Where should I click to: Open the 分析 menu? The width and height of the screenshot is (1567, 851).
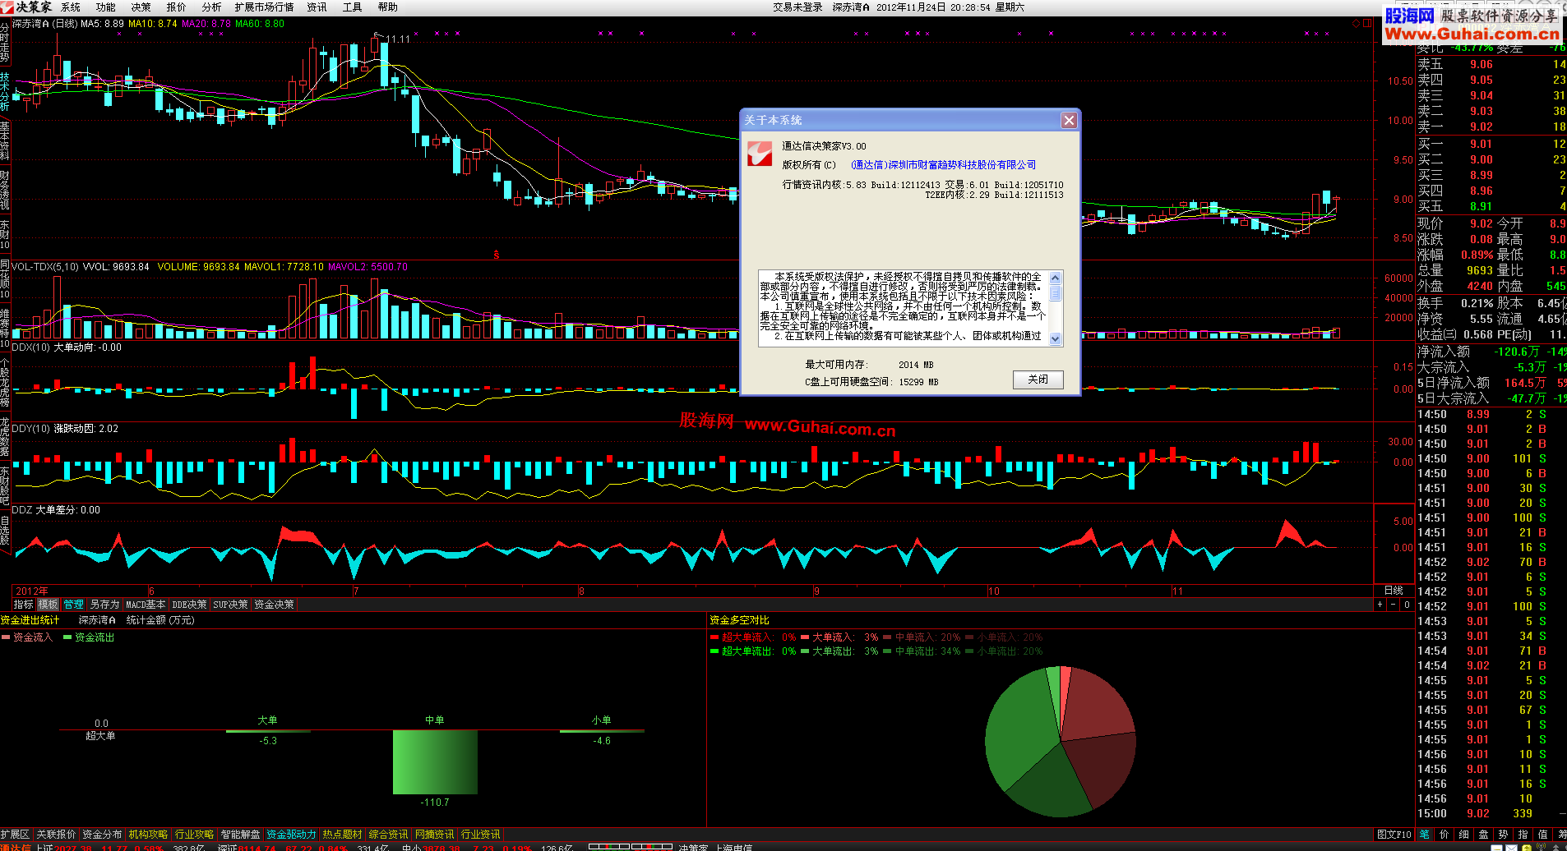(x=211, y=7)
